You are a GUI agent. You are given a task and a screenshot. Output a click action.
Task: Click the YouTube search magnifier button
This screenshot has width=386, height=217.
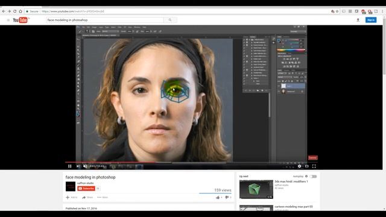pyautogui.click(x=170, y=20)
